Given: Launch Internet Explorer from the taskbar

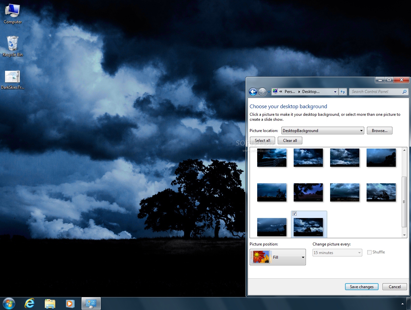Looking at the screenshot, I should coord(30,303).
